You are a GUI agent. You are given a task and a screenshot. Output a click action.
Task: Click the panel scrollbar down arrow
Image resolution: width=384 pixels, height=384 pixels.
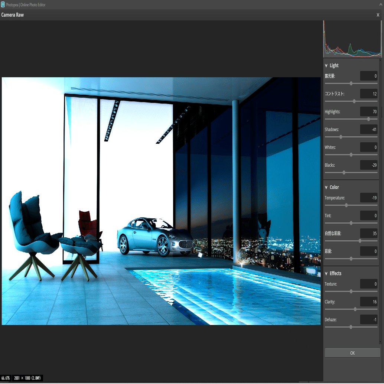coord(380,342)
